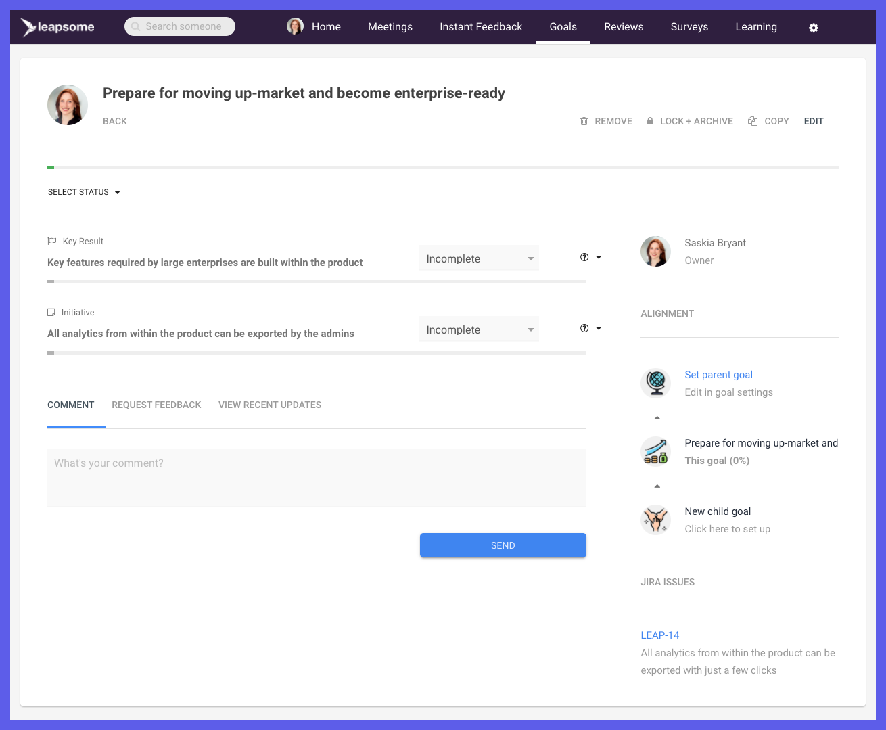Click the Leapsome logo
886x730 pixels.
(57, 27)
